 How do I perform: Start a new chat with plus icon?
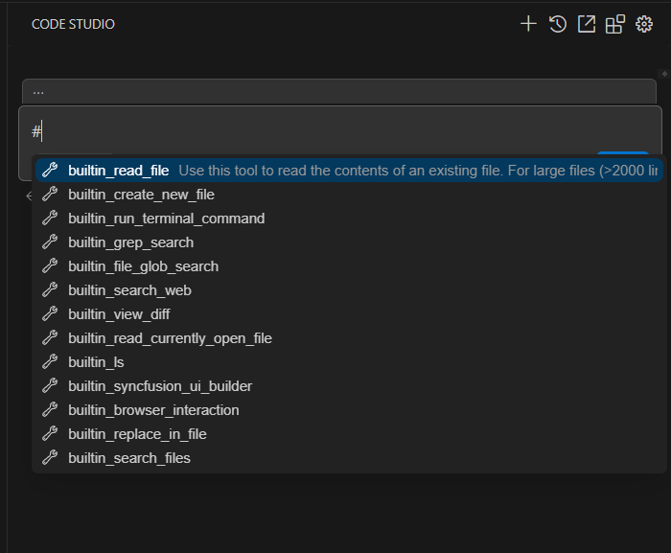point(528,24)
